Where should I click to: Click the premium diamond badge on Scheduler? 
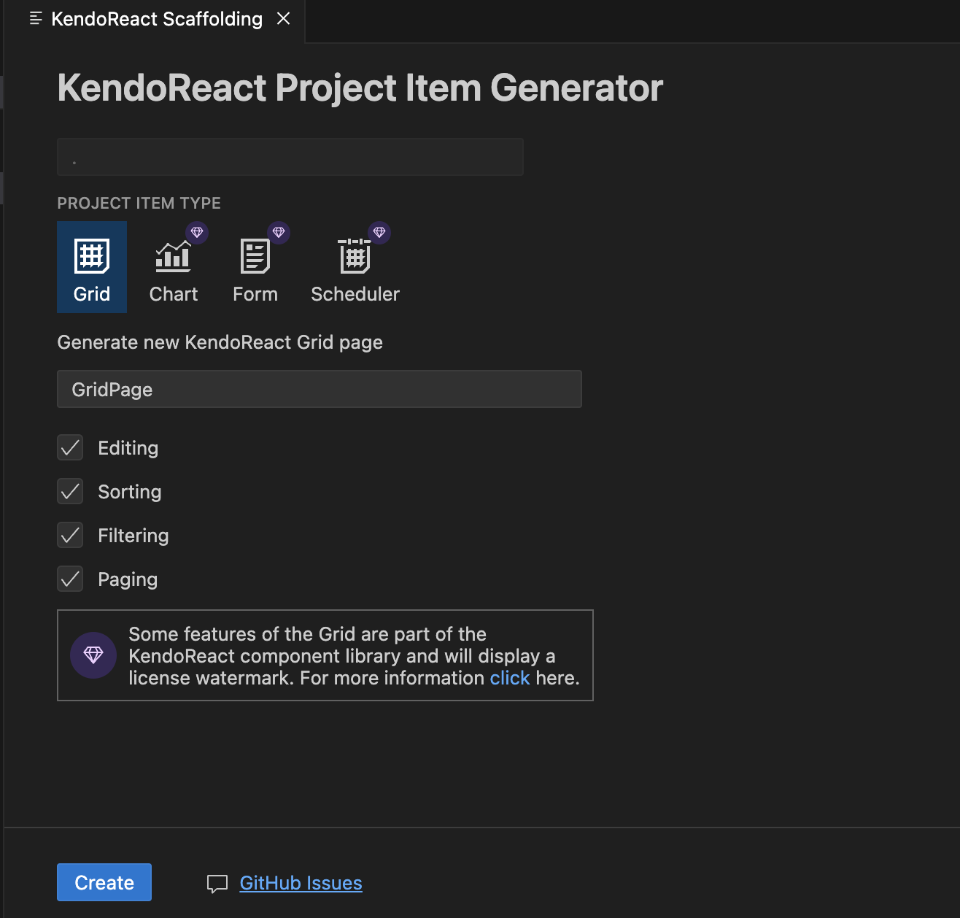(379, 232)
